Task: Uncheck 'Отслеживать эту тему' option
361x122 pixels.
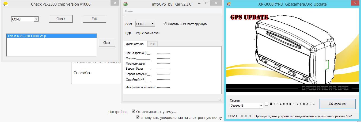Action: coord(134,112)
